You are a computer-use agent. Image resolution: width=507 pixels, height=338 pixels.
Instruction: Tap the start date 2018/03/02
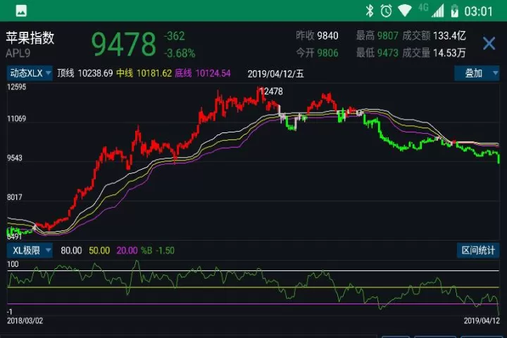pos(25,321)
